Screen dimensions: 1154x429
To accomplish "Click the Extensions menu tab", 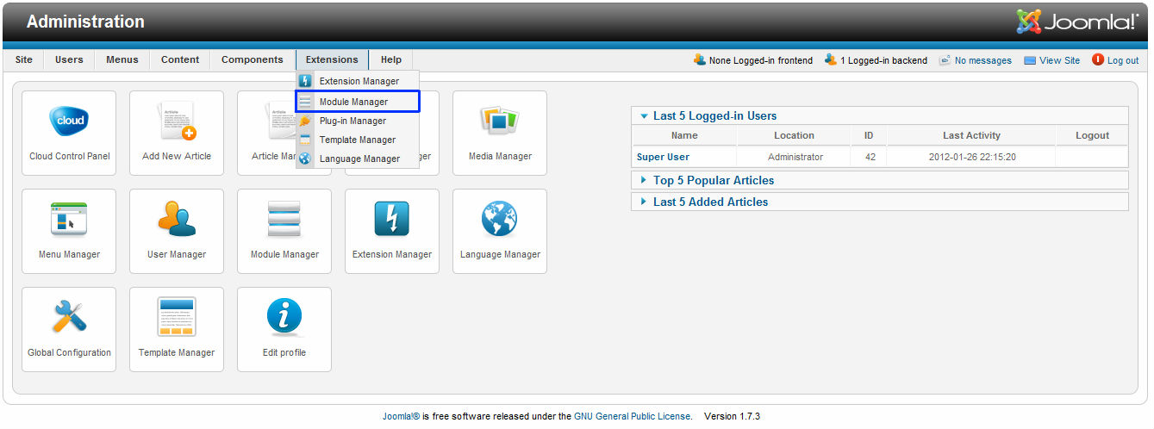I will click(332, 60).
